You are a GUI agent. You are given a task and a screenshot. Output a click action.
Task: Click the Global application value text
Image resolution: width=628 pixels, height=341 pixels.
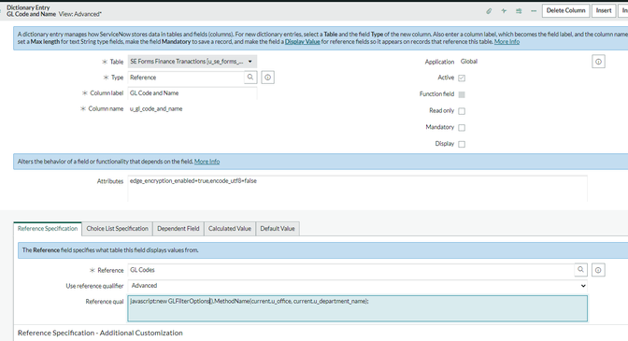469,62
